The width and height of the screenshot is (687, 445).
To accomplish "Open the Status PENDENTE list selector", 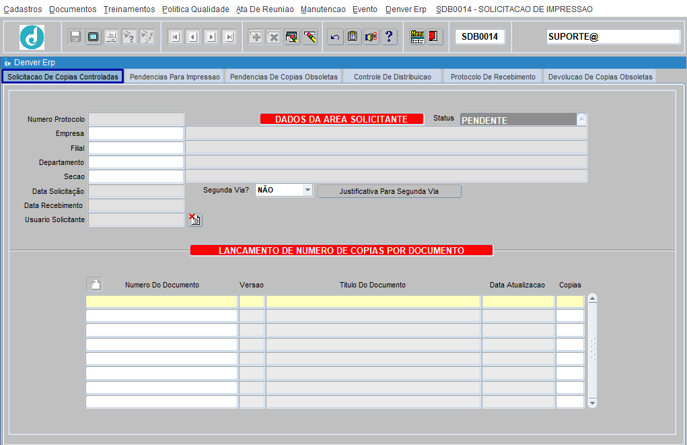I will tap(581, 118).
